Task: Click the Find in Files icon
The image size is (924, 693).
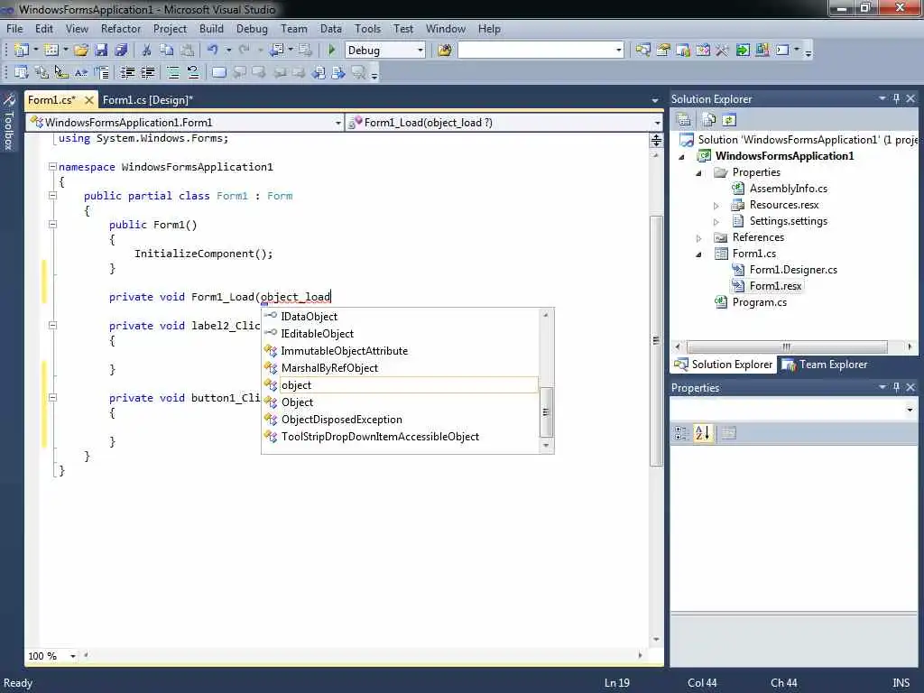Action: point(444,51)
